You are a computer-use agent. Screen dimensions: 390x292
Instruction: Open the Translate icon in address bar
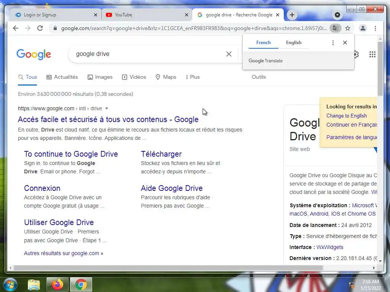(x=335, y=28)
